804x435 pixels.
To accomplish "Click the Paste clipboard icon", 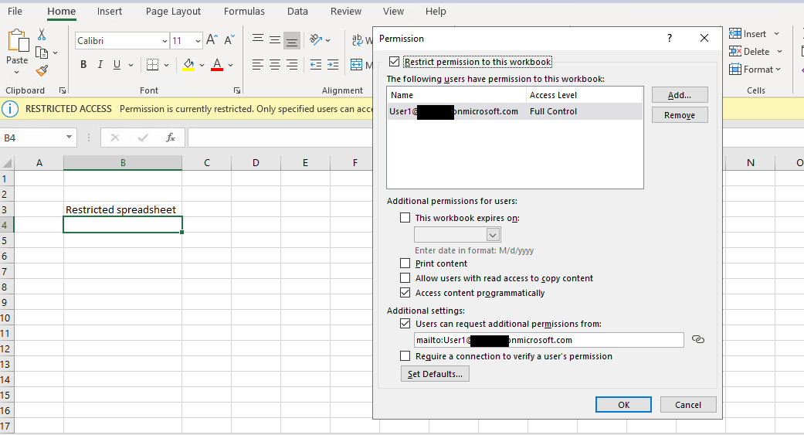I will (x=18, y=41).
